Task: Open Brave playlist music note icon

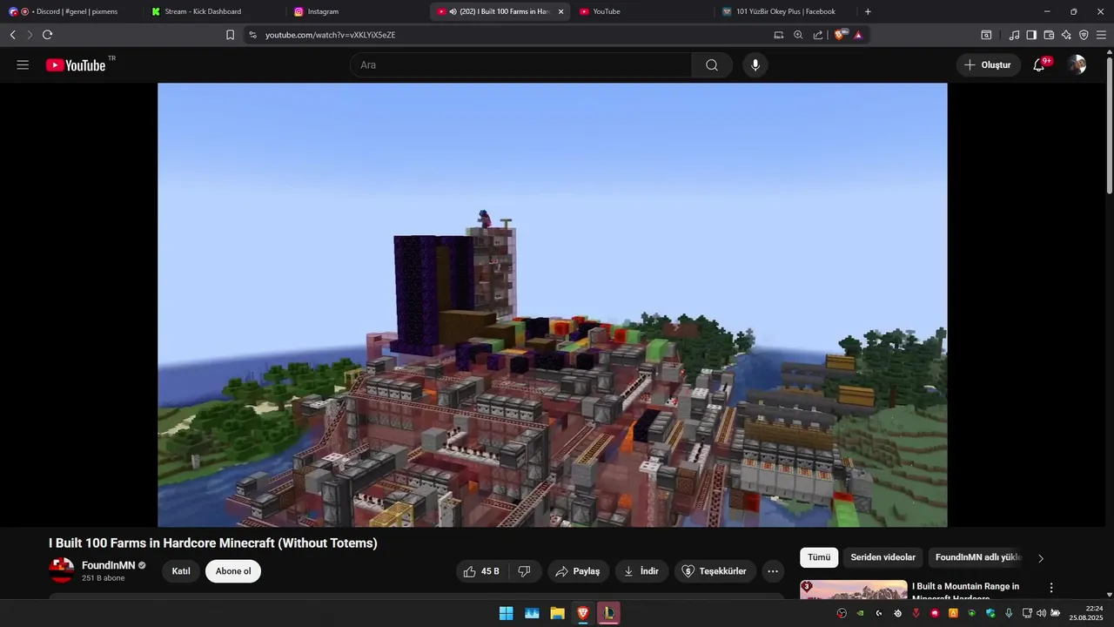Action: click(1014, 35)
